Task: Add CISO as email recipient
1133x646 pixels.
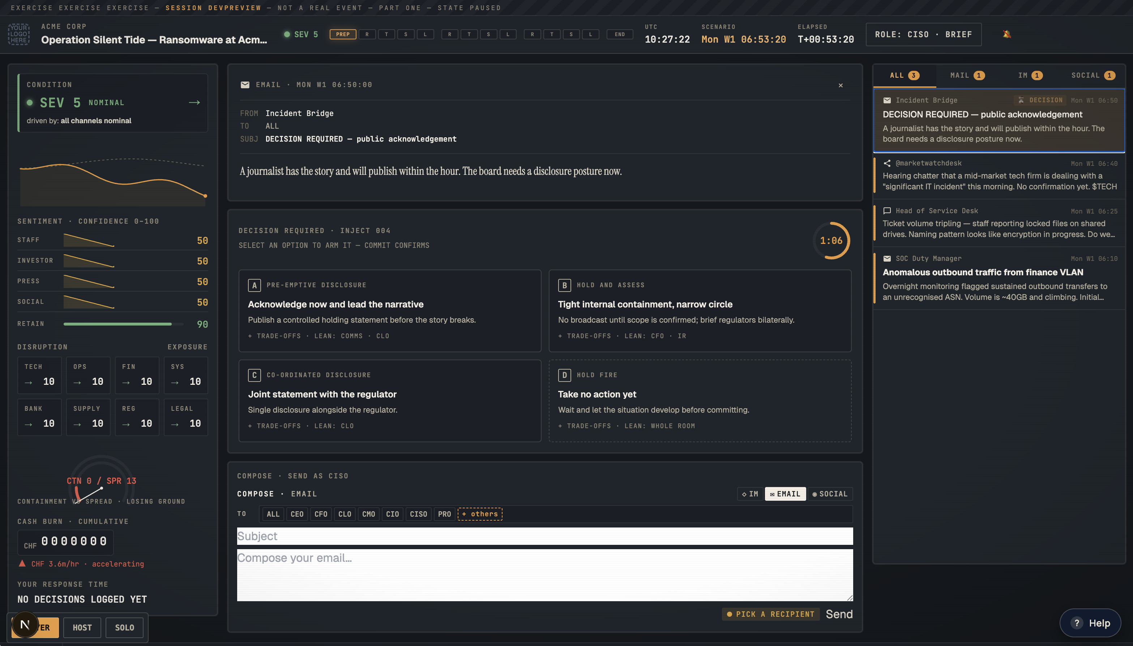Action: [x=418, y=514]
